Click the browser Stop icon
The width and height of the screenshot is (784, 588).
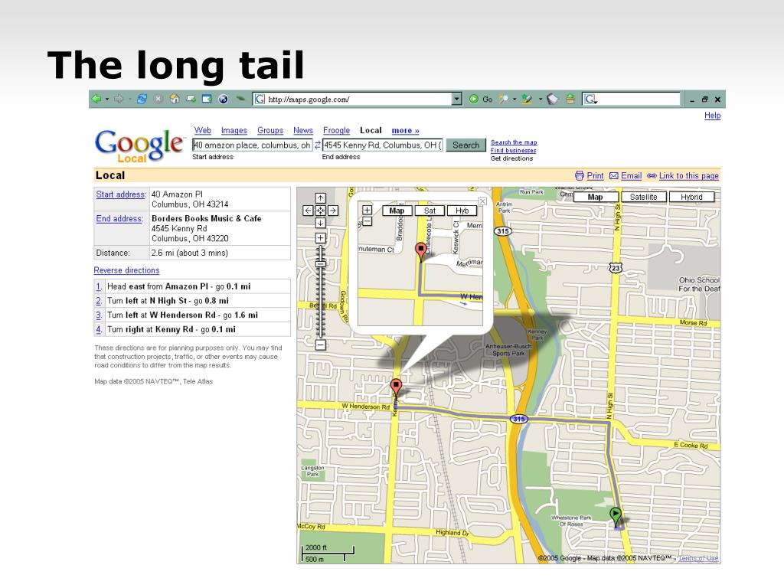tap(158, 99)
